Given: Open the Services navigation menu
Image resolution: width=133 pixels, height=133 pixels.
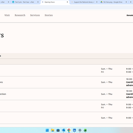Looking at the screenshot, I should pyautogui.click(x=35, y=15).
